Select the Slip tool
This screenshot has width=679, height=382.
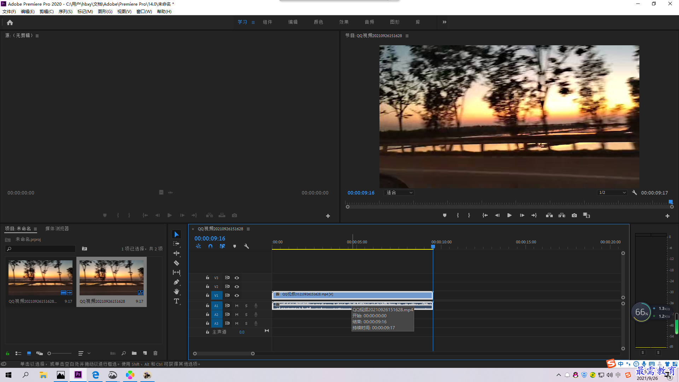[176, 272]
